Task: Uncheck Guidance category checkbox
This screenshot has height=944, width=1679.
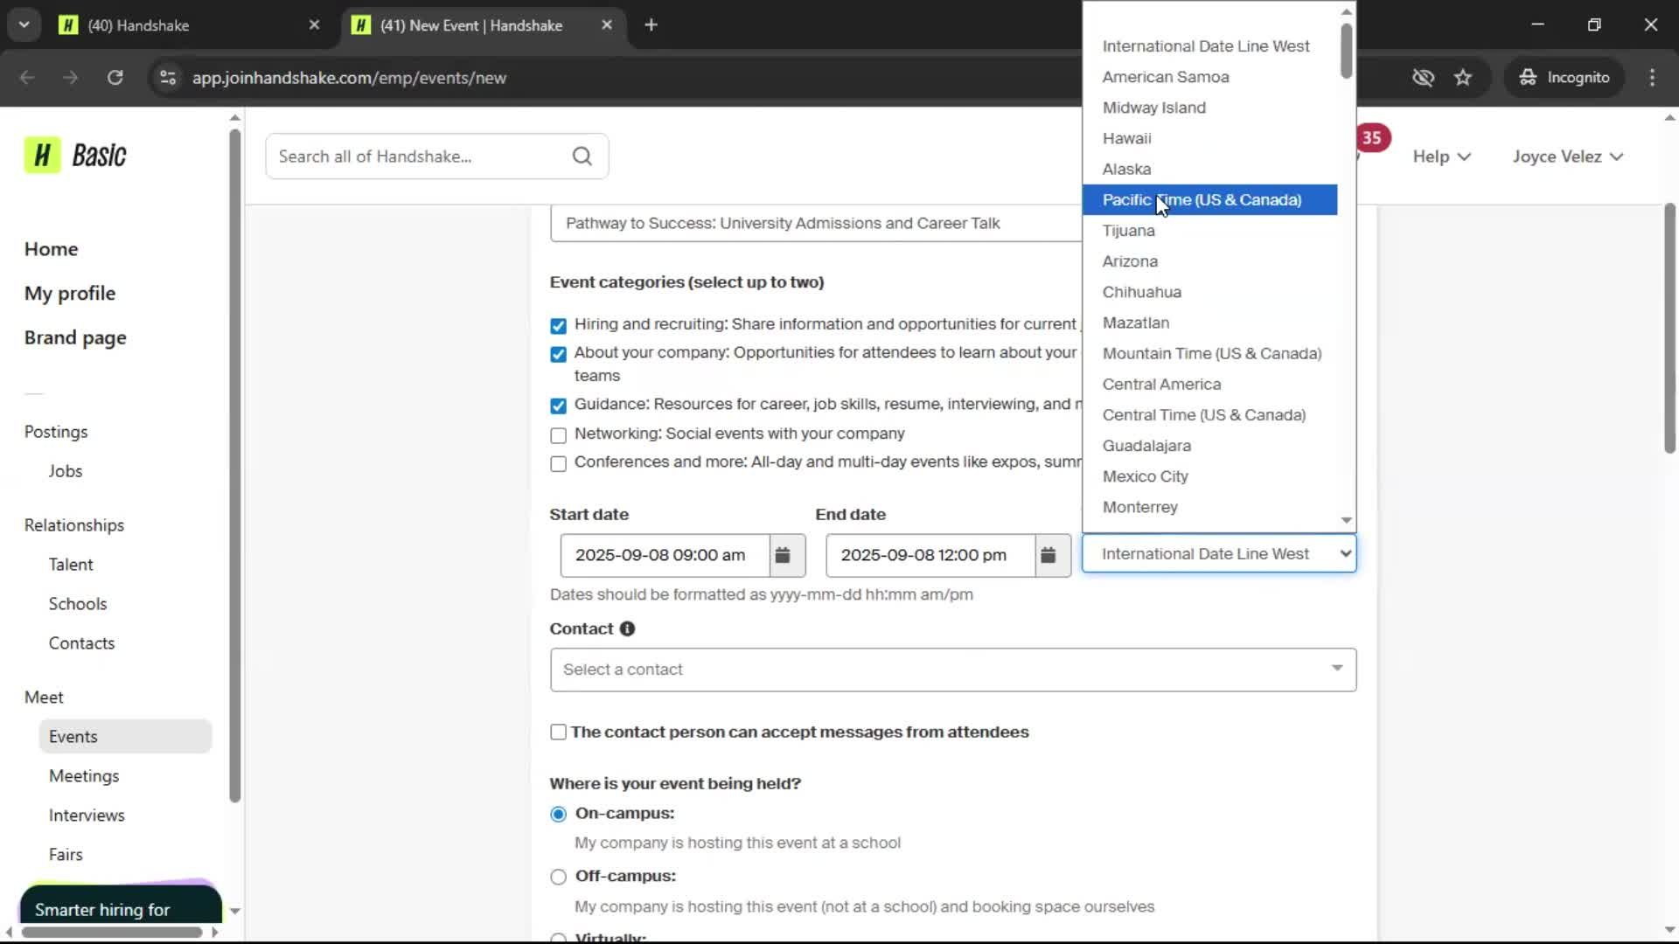Action: 558,406
